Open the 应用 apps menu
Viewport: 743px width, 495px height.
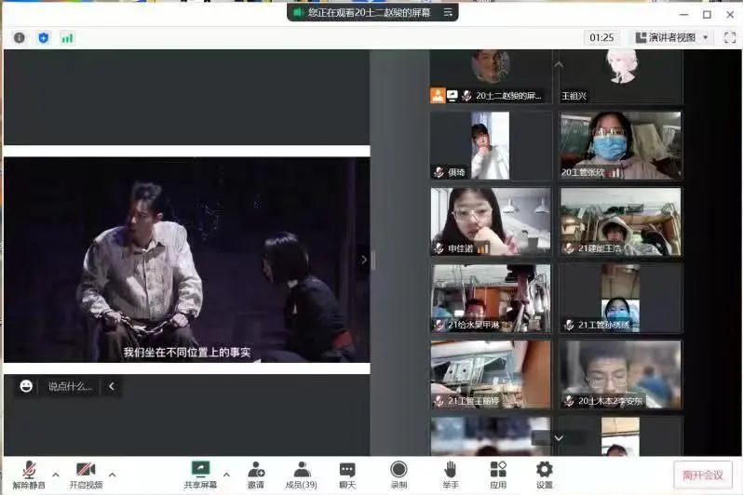point(498,475)
